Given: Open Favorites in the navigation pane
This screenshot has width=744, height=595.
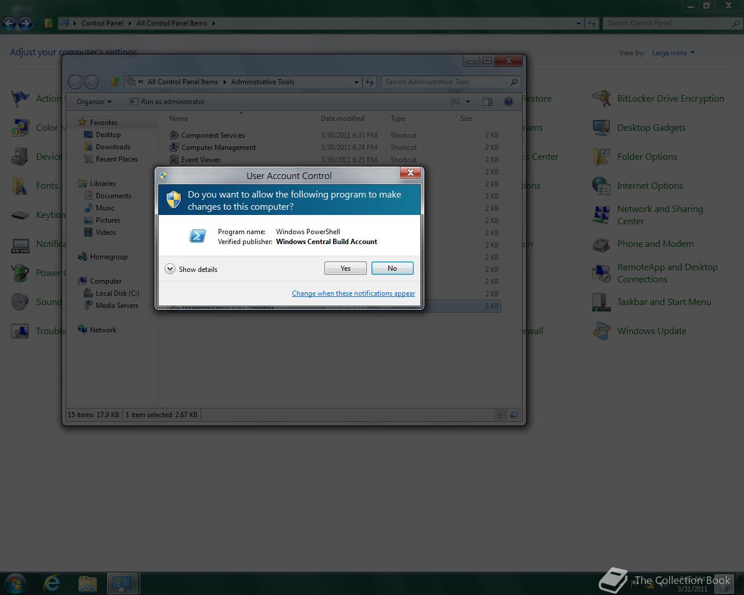Looking at the screenshot, I should pyautogui.click(x=103, y=123).
